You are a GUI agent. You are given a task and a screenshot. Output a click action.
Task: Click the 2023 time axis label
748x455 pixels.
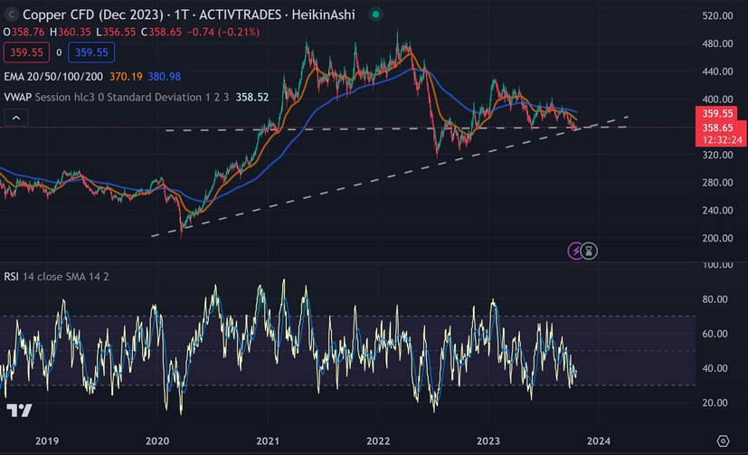[x=488, y=441]
